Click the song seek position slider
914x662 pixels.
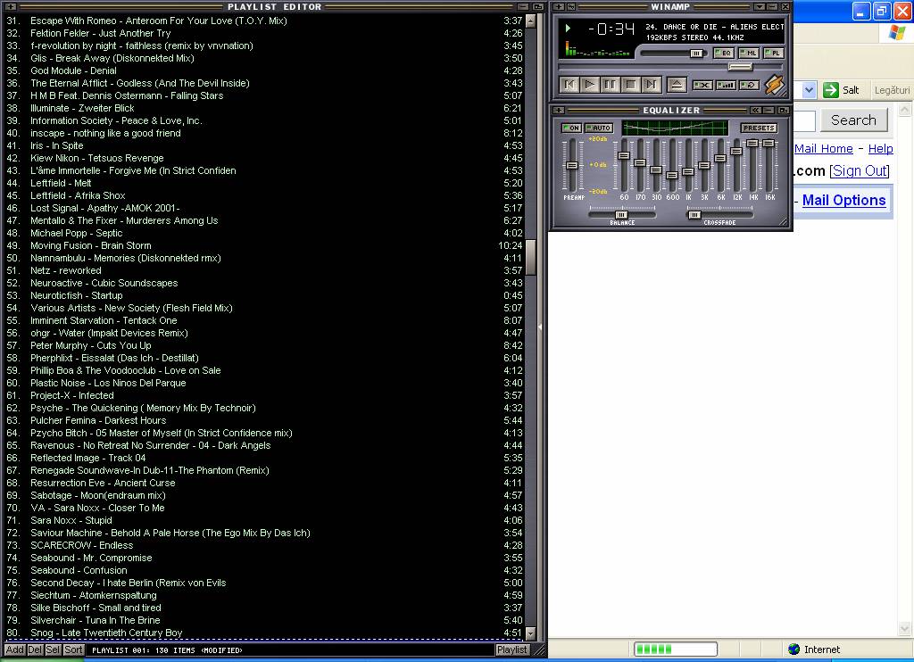pos(739,67)
